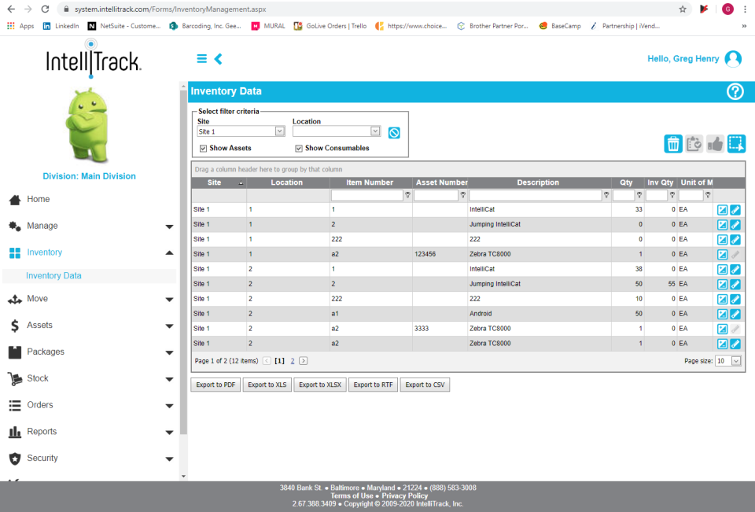Viewport: 755px width, 512px height.
Task: Click the clipboard check icon
Action: [x=694, y=144]
